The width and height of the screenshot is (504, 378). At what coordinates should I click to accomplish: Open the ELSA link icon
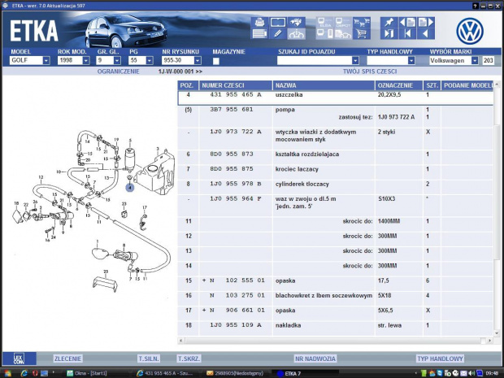click(x=324, y=22)
